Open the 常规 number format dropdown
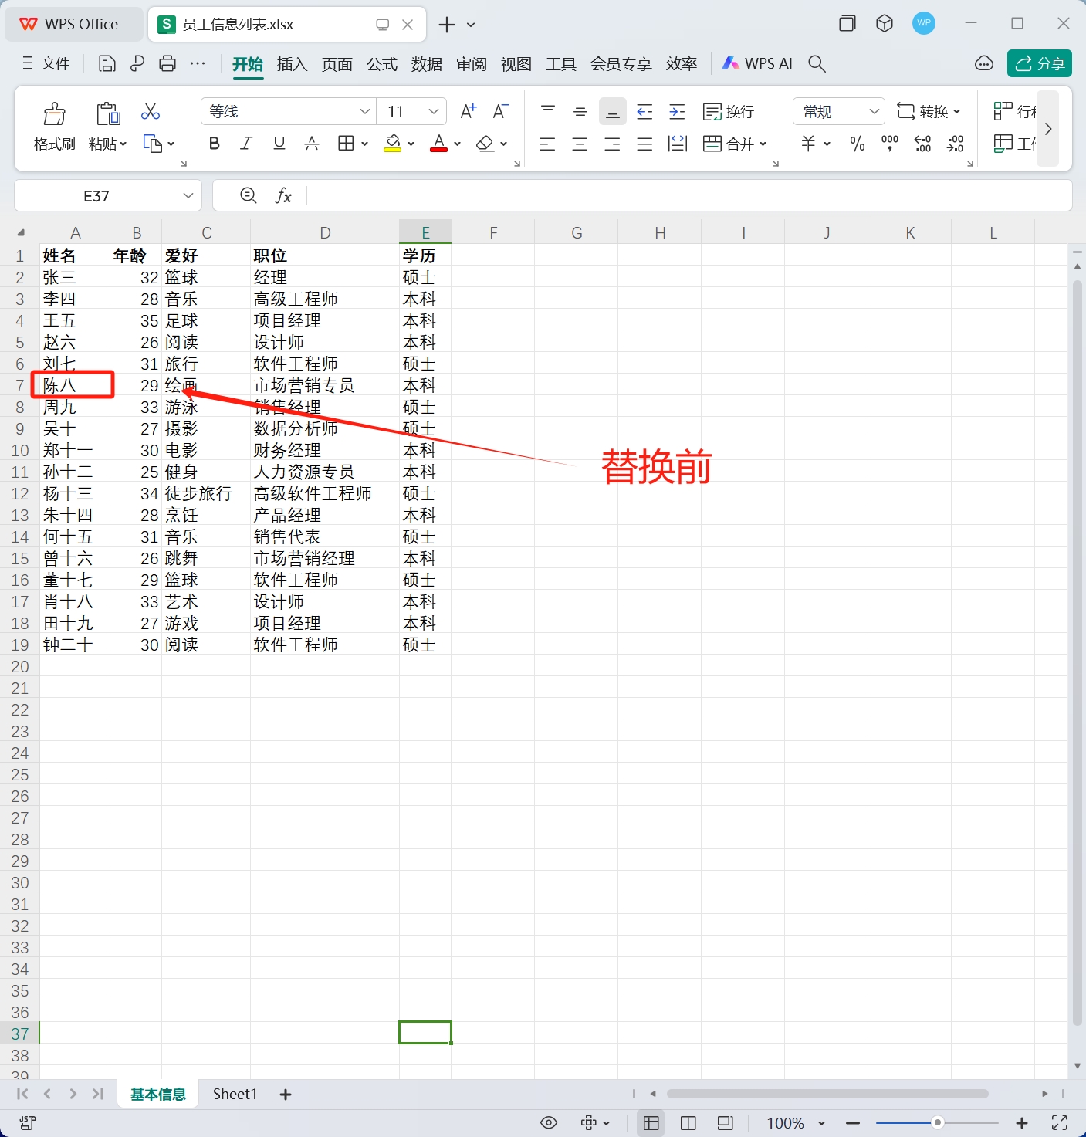The height and width of the screenshot is (1137, 1086). (x=838, y=111)
